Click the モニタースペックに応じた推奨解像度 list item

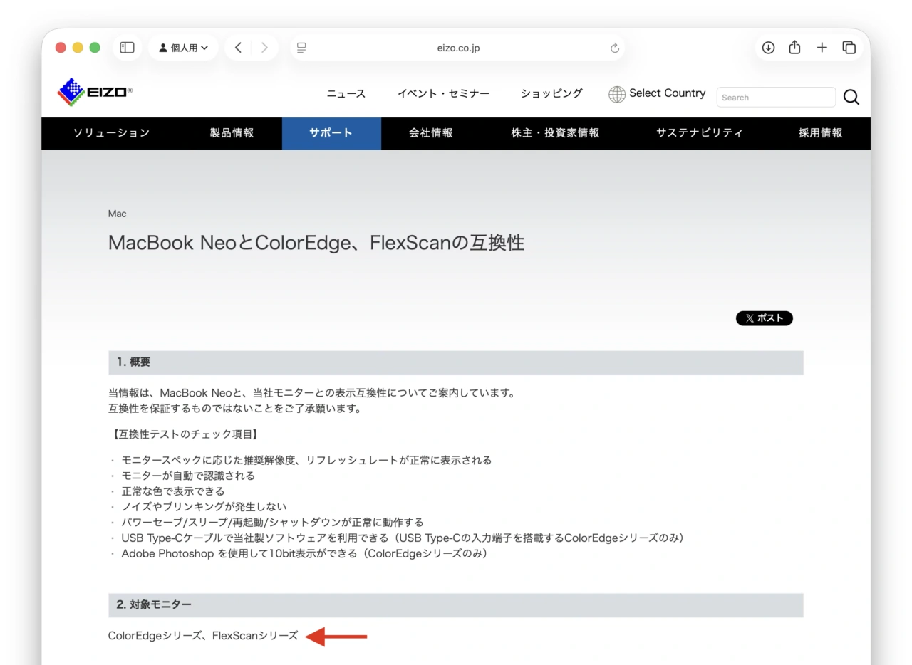point(306,461)
